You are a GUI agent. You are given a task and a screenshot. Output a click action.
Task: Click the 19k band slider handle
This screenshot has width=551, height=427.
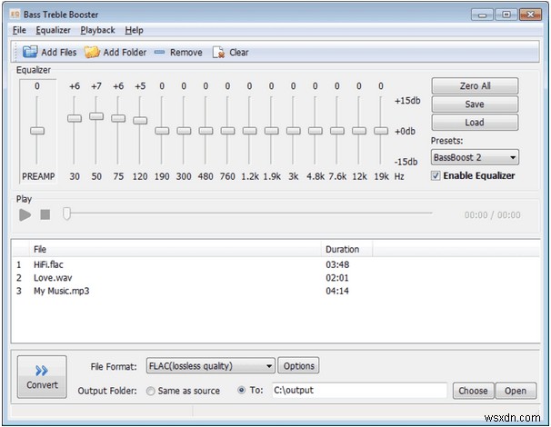click(381, 131)
